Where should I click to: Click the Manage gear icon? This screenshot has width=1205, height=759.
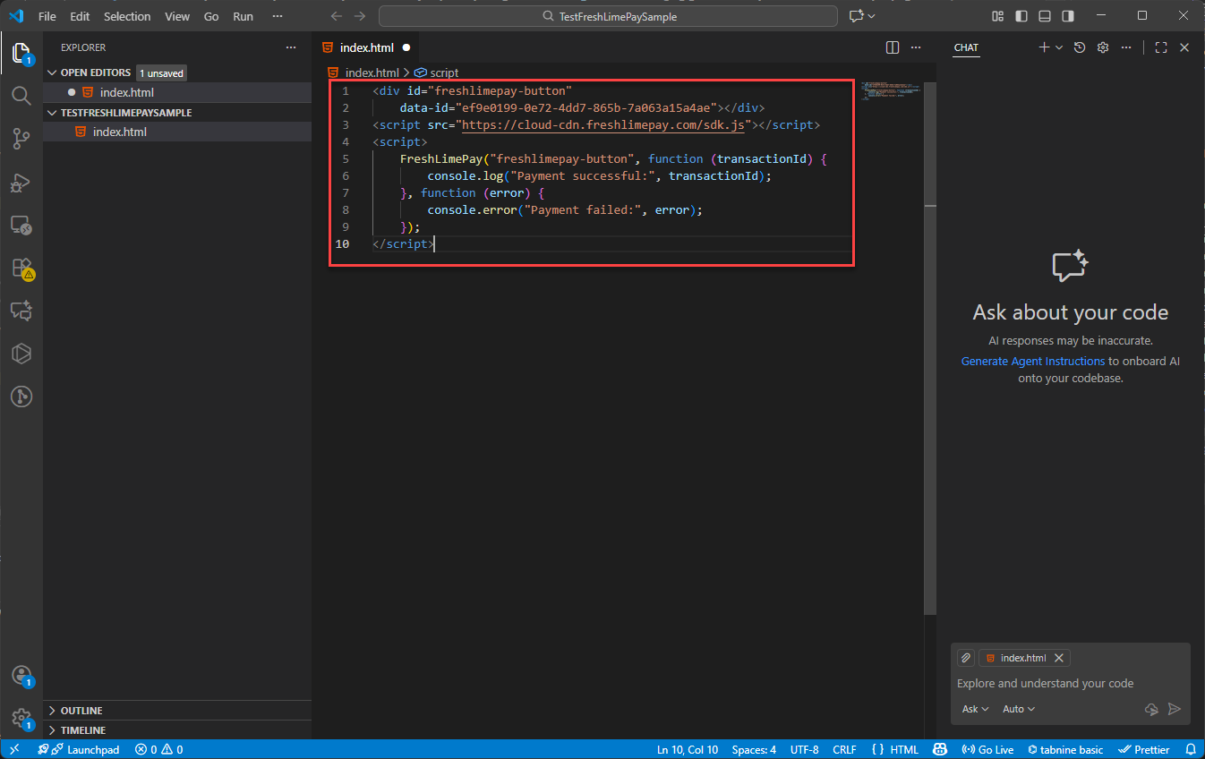pyautogui.click(x=21, y=717)
